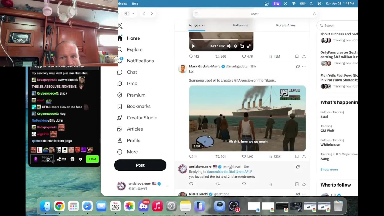
Task: Play the GTA Titanic video thumbnail
Action: [x=247, y=118]
